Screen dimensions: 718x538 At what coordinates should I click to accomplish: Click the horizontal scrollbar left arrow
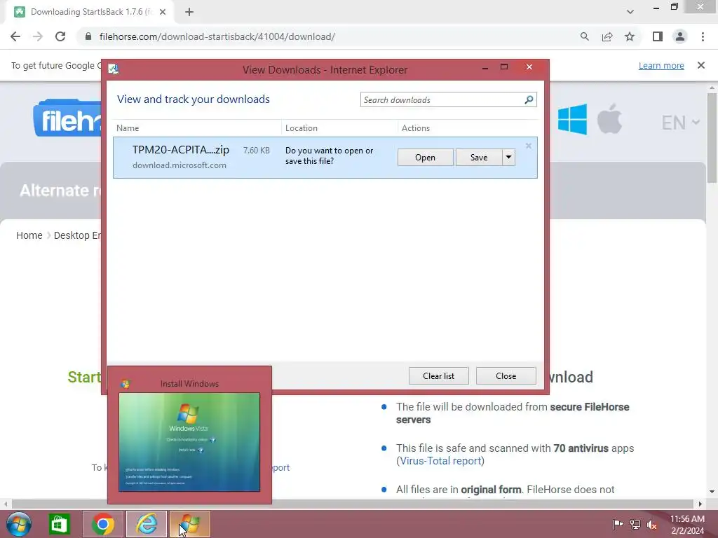coord(6,504)
